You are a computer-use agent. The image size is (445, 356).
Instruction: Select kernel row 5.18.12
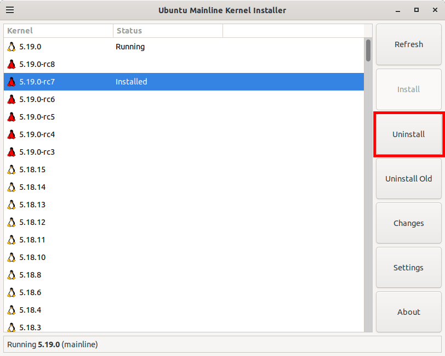pyautogui.click(x=184, y=222)
